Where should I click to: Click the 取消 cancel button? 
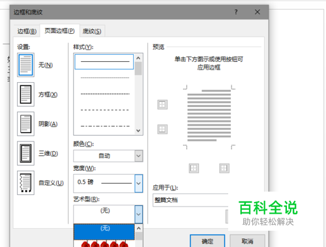click(x=247, y=241)
